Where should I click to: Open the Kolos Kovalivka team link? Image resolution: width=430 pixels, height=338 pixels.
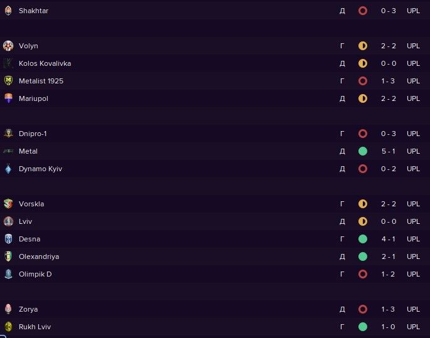tap(45, 63)
